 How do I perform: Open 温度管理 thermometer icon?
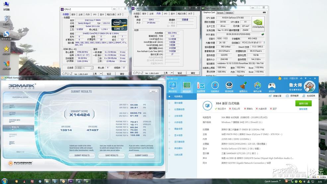point(201,87)
